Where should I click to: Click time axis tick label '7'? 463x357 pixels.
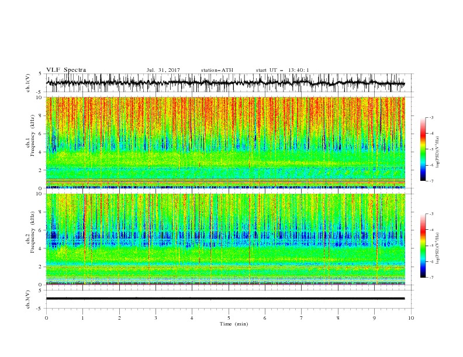pyautogui.click(x=302, y=318)
